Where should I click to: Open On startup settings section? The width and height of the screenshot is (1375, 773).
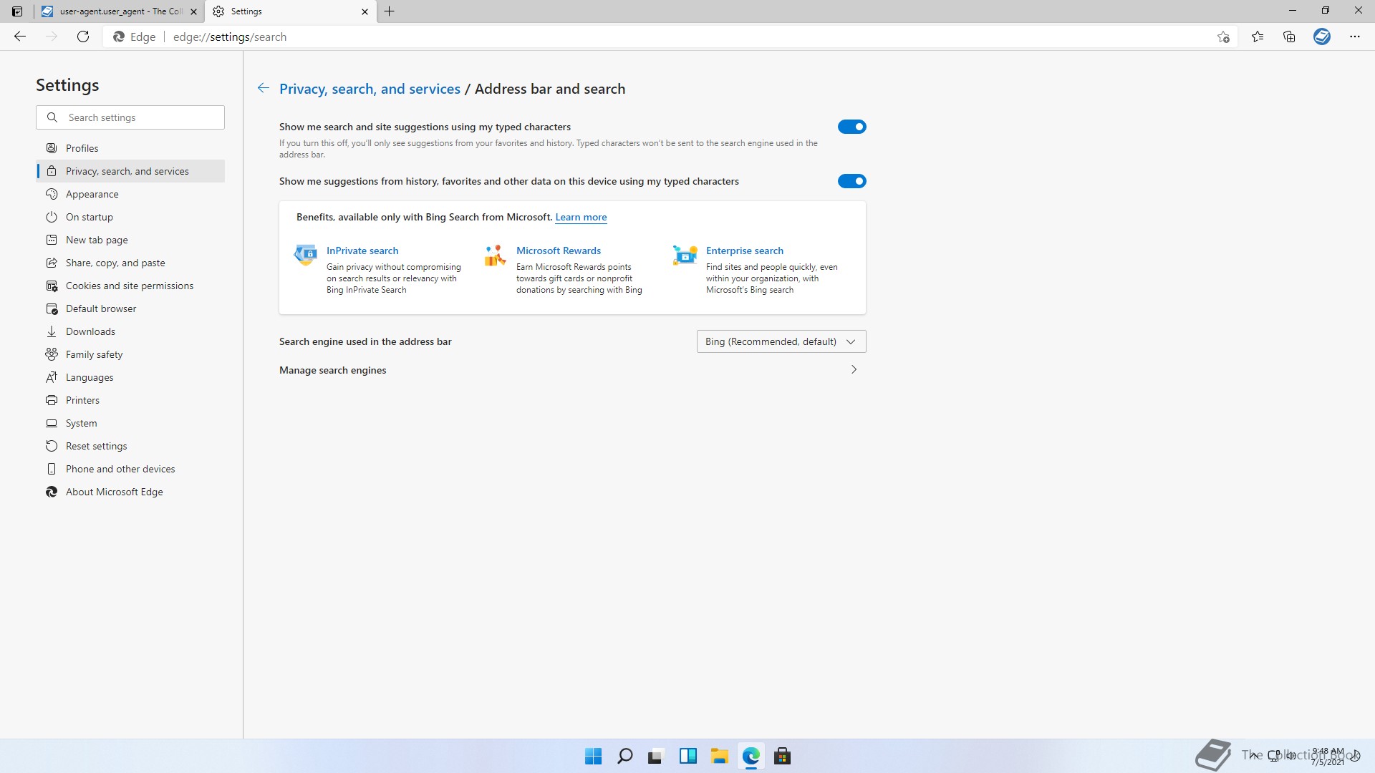click(x=130, y=217)
